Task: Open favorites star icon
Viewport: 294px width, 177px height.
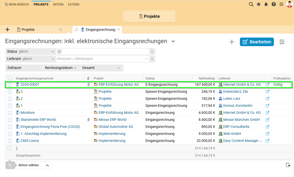Action: coord(259,4)
